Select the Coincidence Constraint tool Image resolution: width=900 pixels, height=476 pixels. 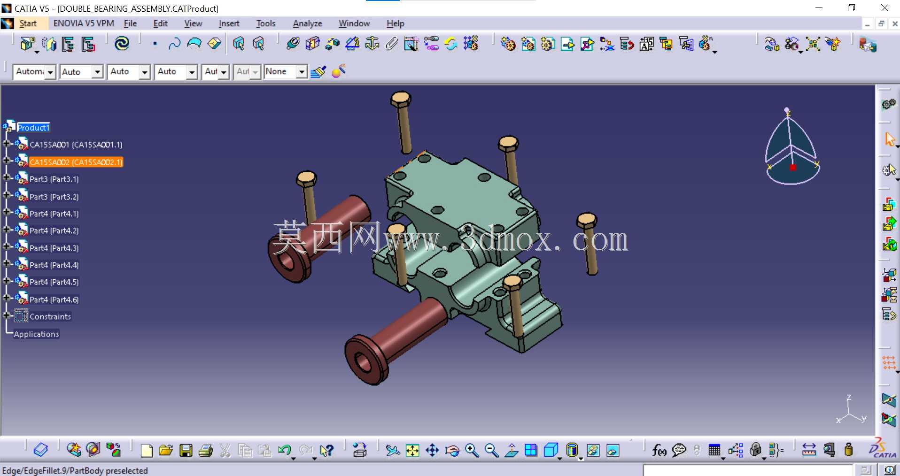coord(293,44)
